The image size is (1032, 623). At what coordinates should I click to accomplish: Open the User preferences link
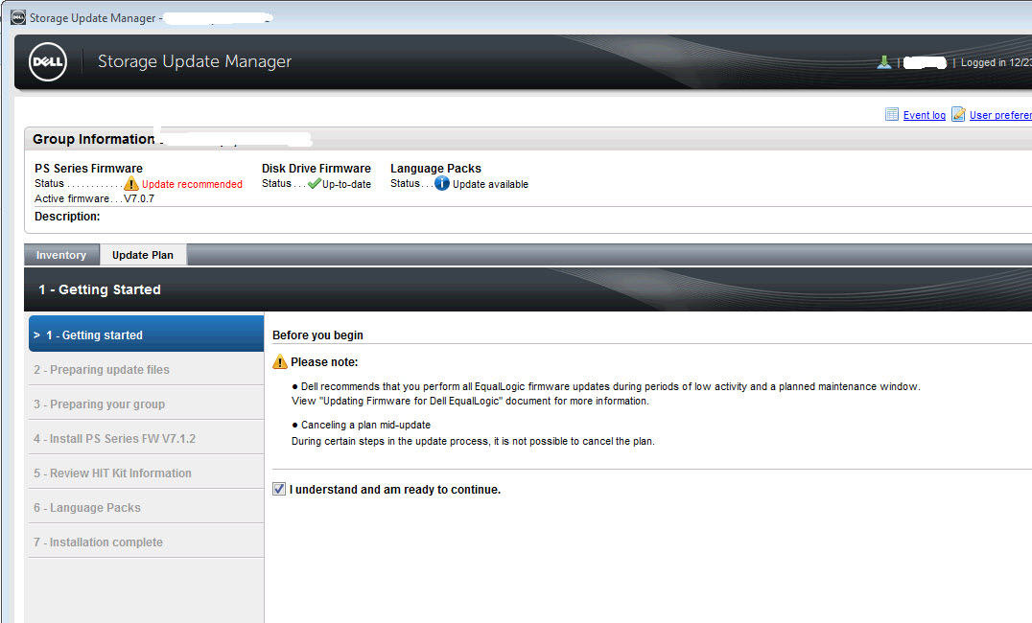1000,115
